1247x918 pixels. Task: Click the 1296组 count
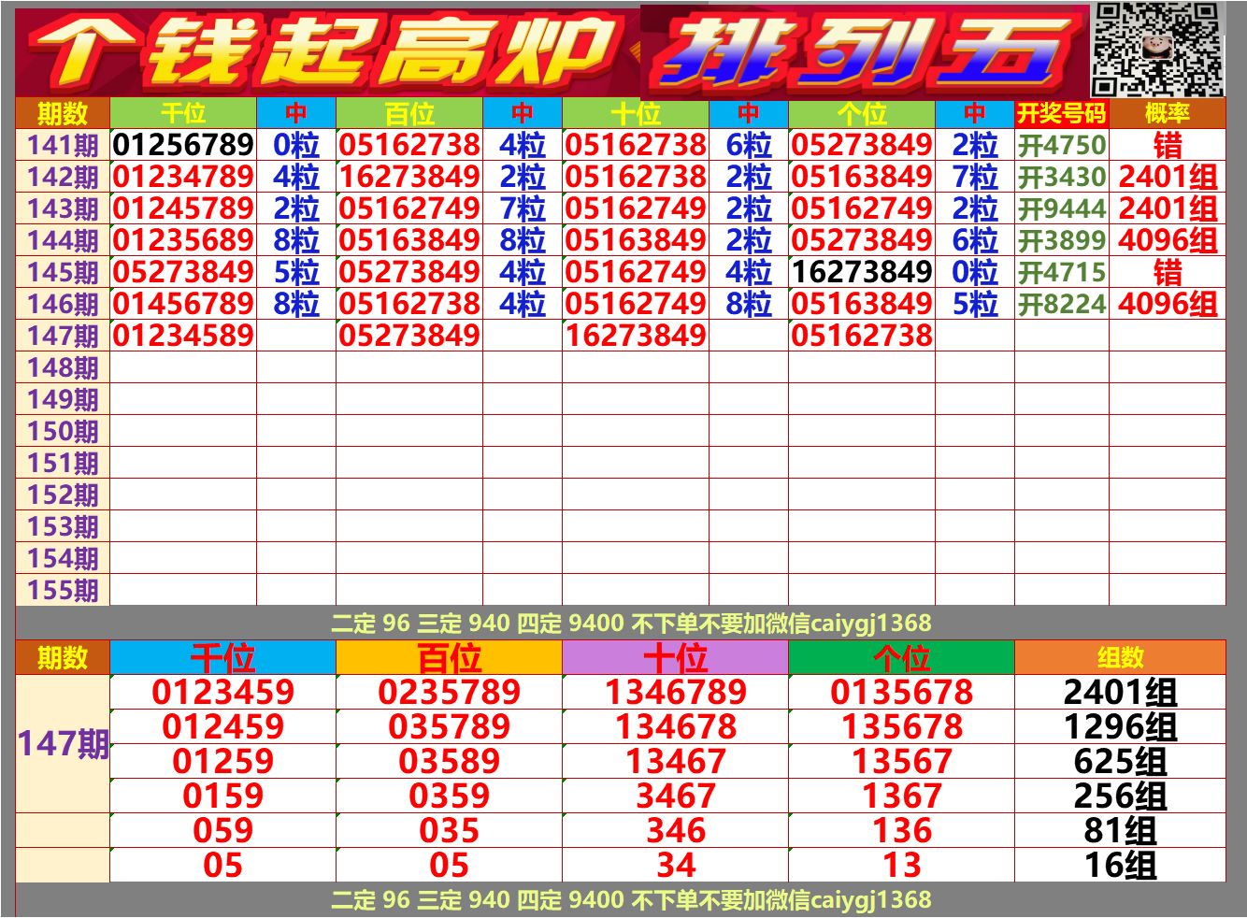click(1120, 727)
